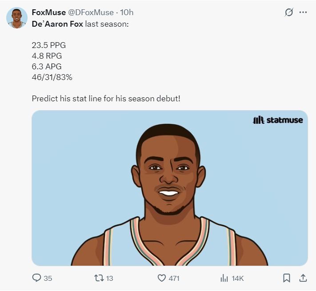Expand the three-dot More options menu
Image resolution: width=316 pixels, height=291 pixels.
click(x=303, y=12)
